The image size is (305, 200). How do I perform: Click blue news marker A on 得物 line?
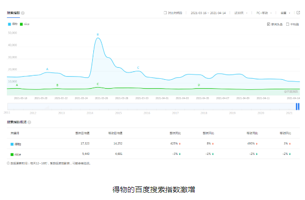coord(47,69)
